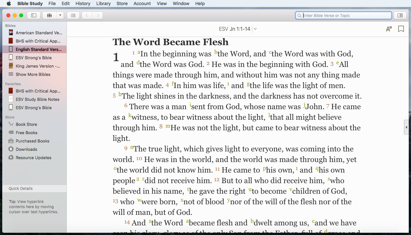The width and height of the screenshot is (411, 235).
Task: Click verse number 9 before 'The true light'
Action: pyautogui.click(x=126, y=148)
